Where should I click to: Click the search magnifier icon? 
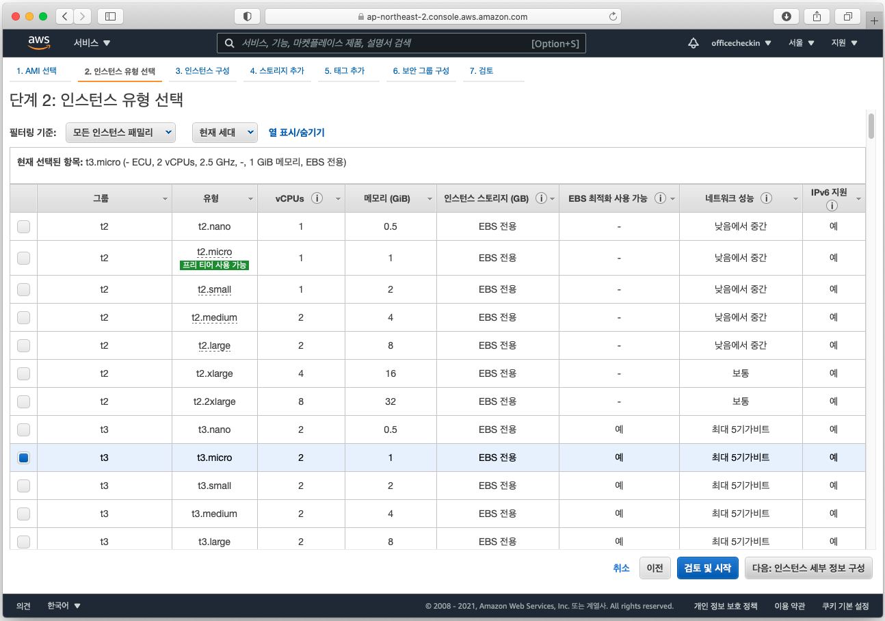pos(230,43)
